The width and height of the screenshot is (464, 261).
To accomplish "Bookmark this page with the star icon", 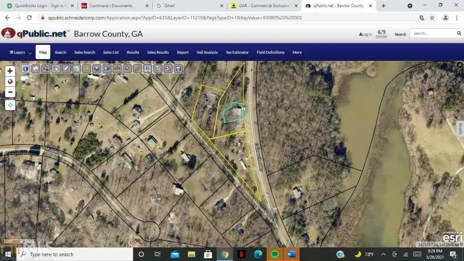I will (x=432, y=17).
